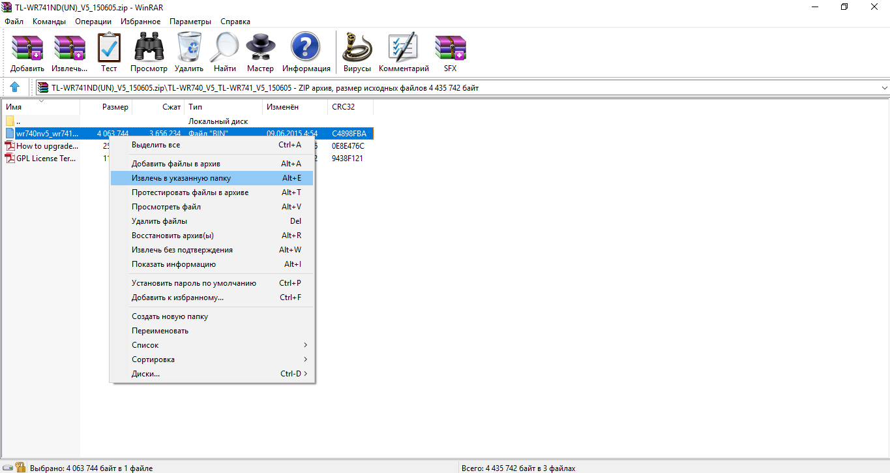Sort by the Размер column header
The image size is (890, 473).
pyautogui.click(x=106, y=107)
